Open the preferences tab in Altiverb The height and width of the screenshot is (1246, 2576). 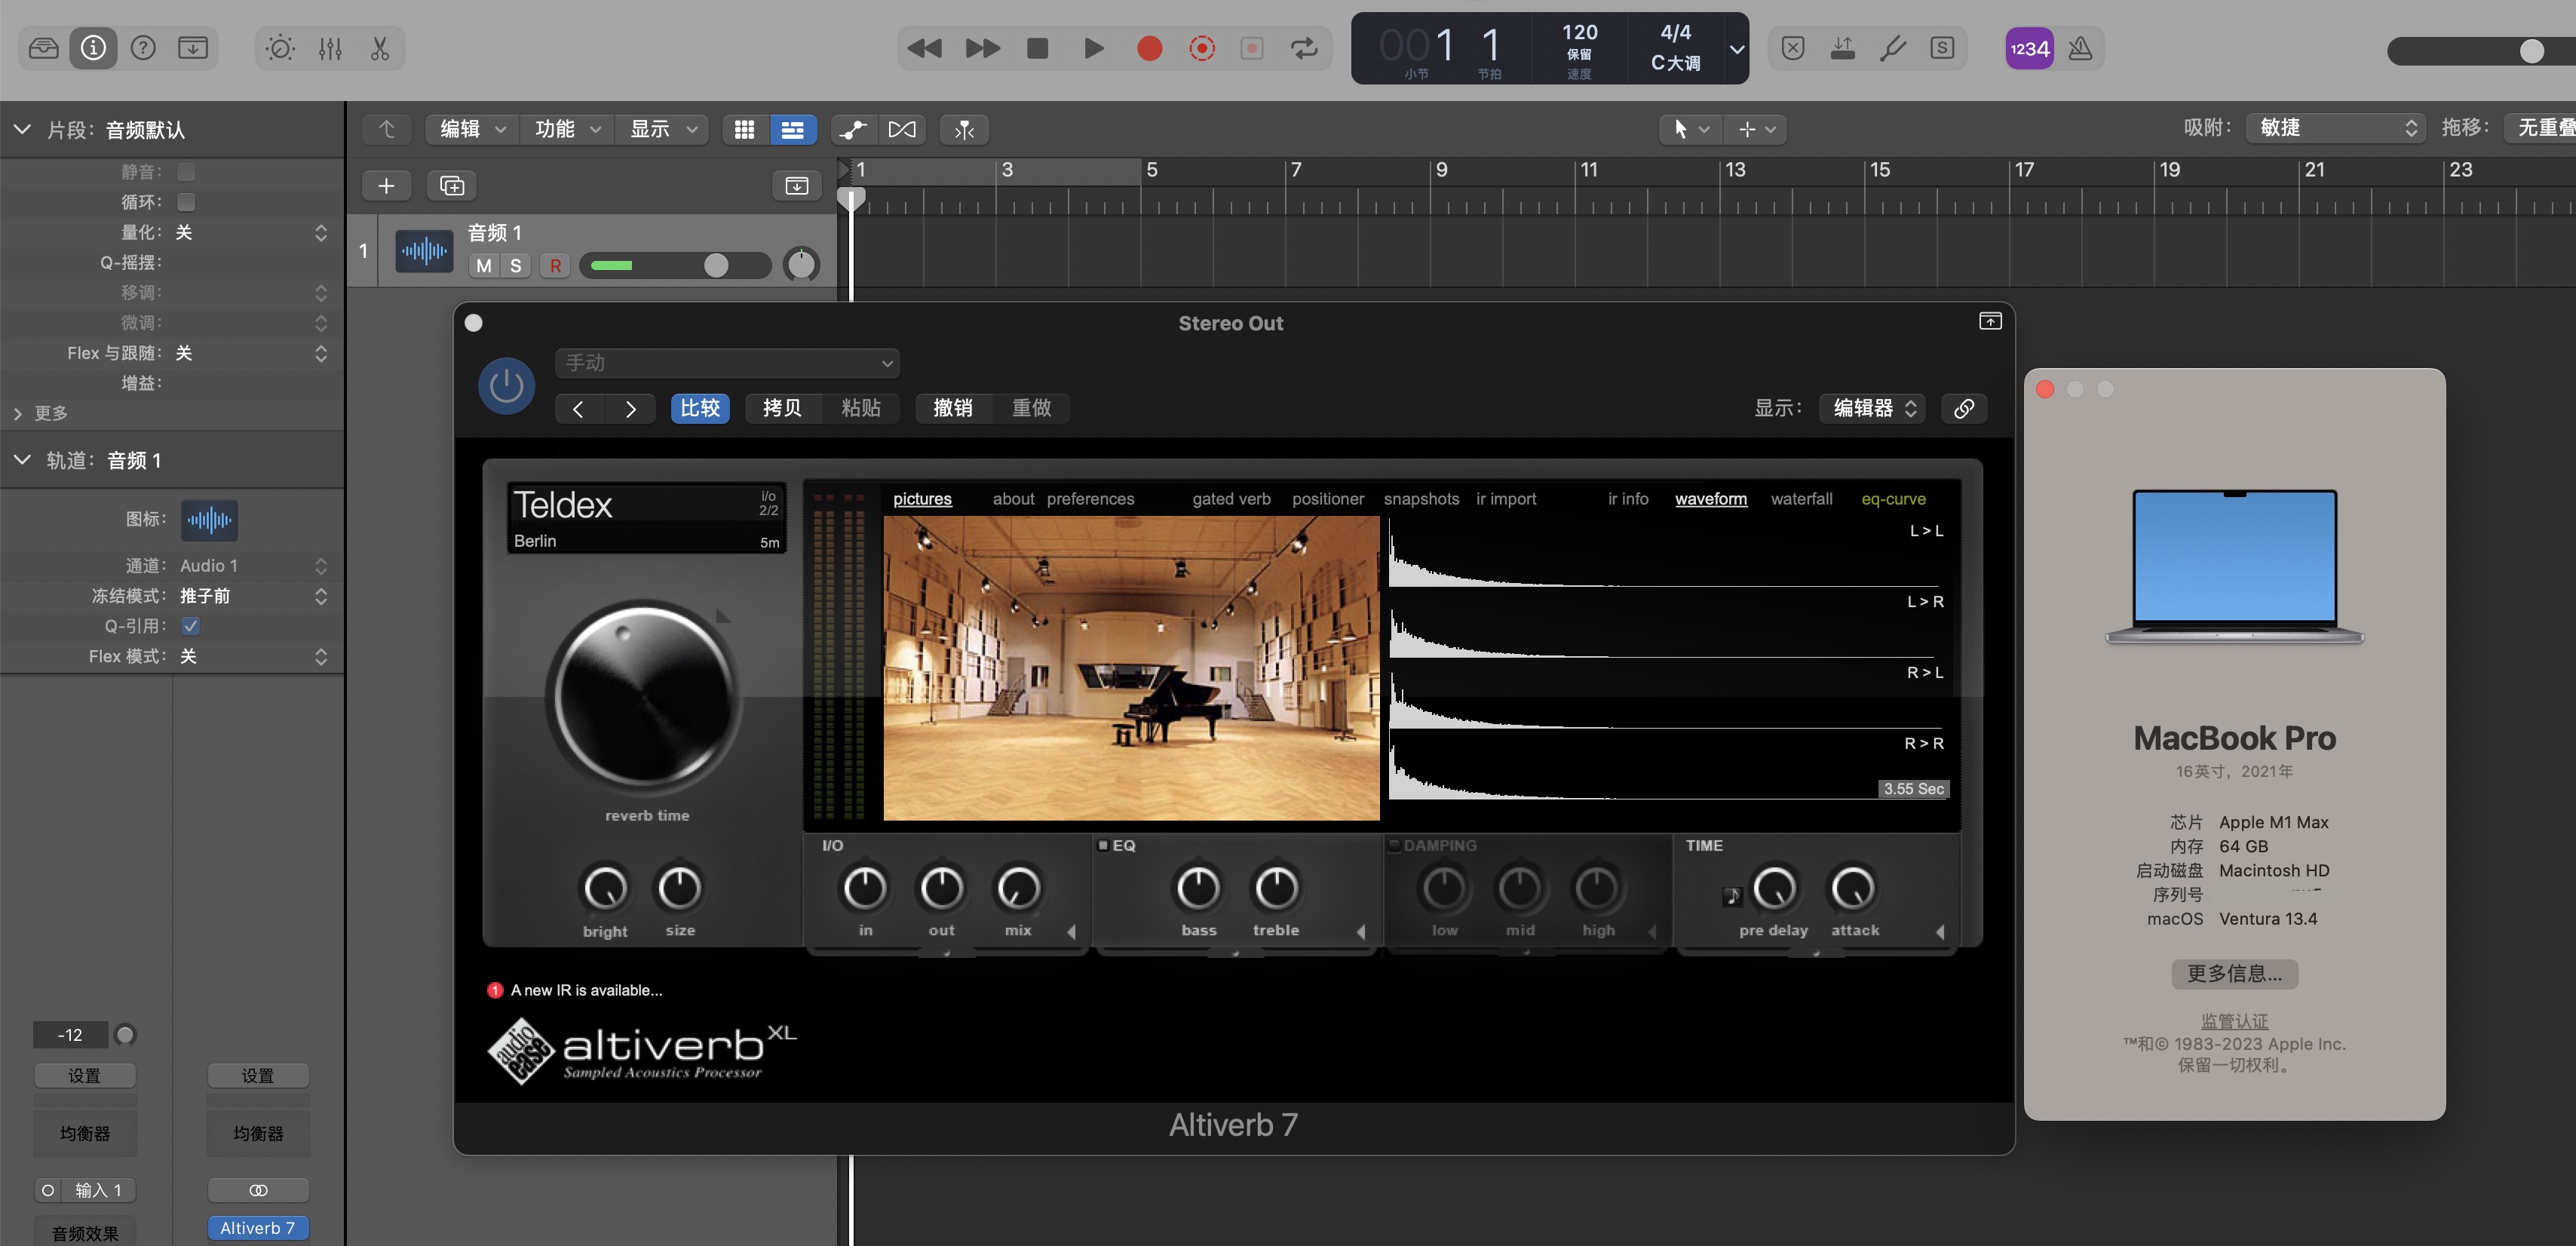point(1090,499)
